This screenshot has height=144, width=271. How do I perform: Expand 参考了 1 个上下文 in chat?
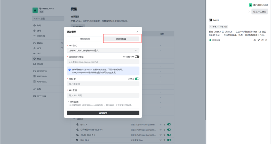click(x=219, y=27)
